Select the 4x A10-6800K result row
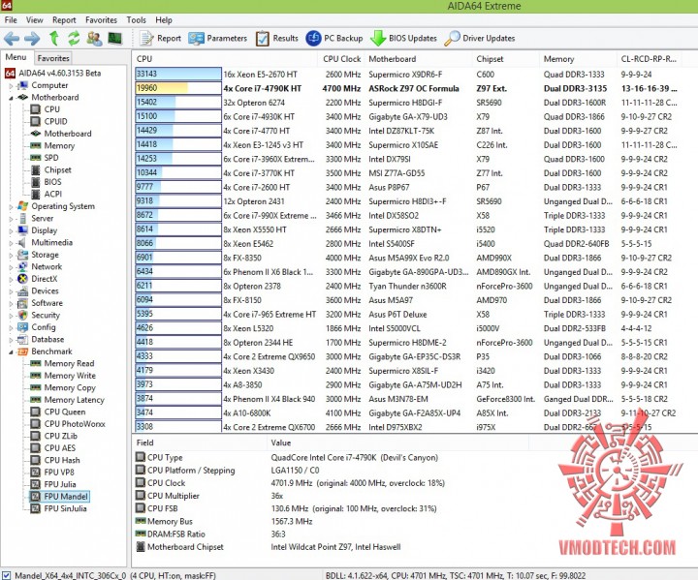Image resolution: width=698 pixels, height=580 pixels. point(407,413)
